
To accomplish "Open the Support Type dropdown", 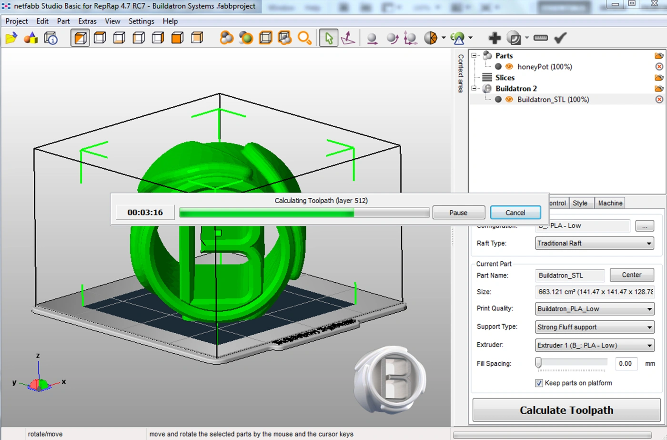I will (595, 327).
